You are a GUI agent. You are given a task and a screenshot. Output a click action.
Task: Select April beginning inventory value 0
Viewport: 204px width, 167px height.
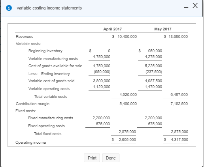point(109,51)
